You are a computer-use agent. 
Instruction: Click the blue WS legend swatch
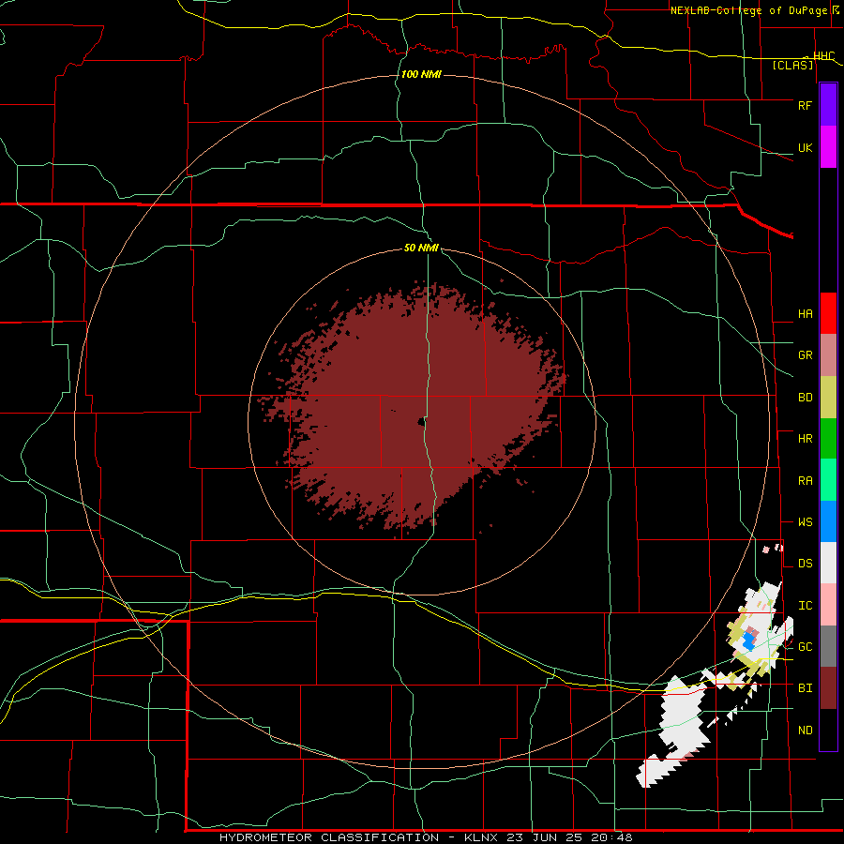point(828,521)
